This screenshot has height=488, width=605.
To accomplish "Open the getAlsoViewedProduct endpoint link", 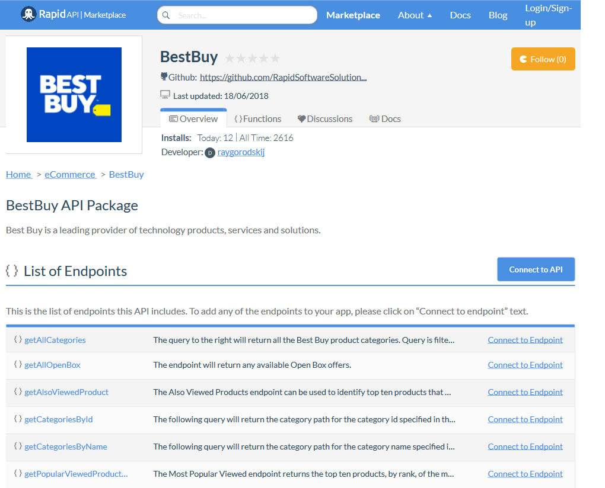I will (66, 392).
